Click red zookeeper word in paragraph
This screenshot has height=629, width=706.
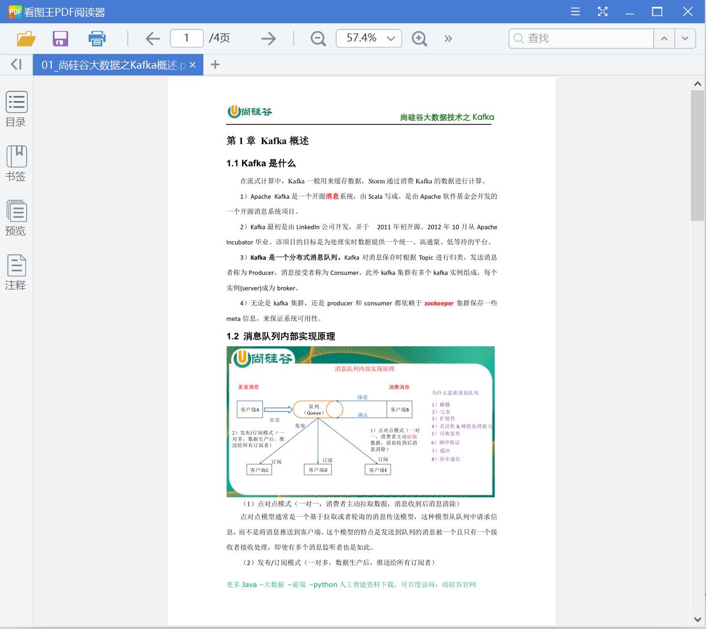point(439,303)
